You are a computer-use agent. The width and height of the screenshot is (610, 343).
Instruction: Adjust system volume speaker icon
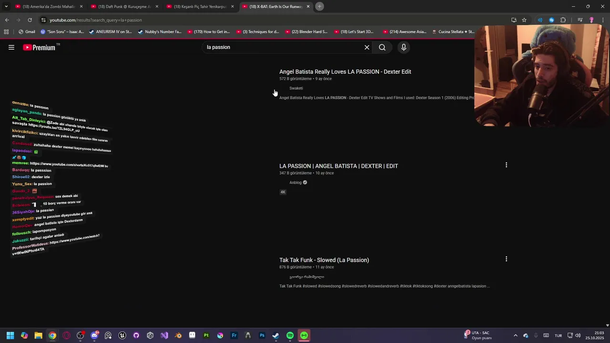pyautogui.click(x=578, y=335)
